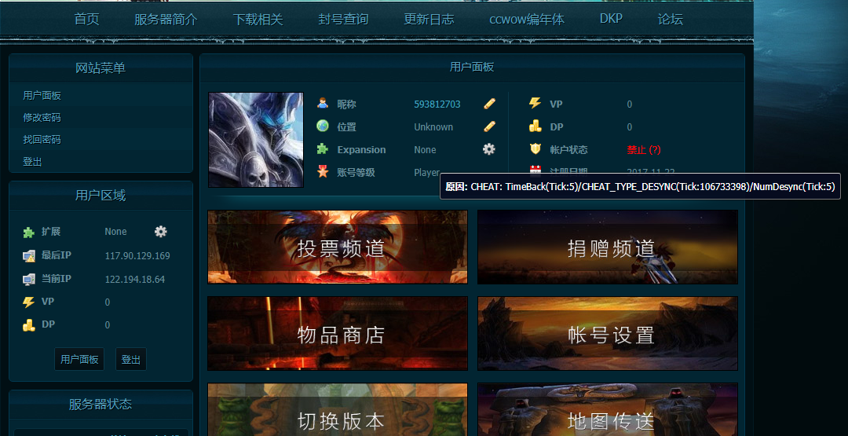Click the person icon beside 昵称
The width and height of the screenshot is (848, 436).
pyautogui.click(x=323, y=104)
